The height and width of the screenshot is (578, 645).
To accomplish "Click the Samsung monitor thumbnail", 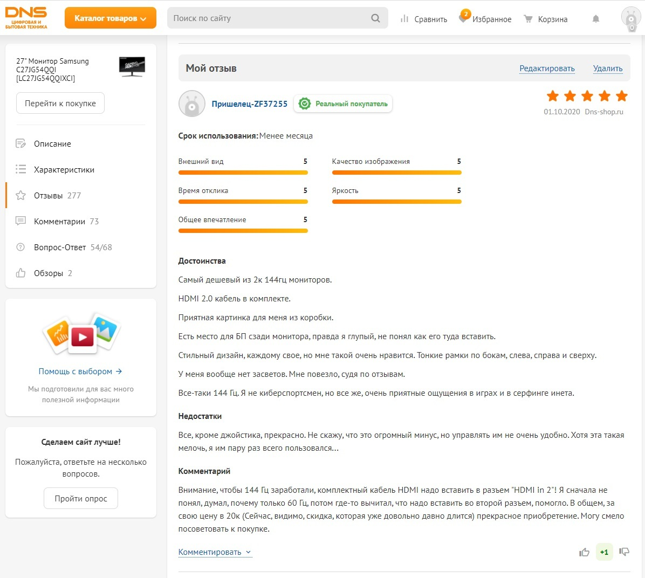I will tap(132, 67).
